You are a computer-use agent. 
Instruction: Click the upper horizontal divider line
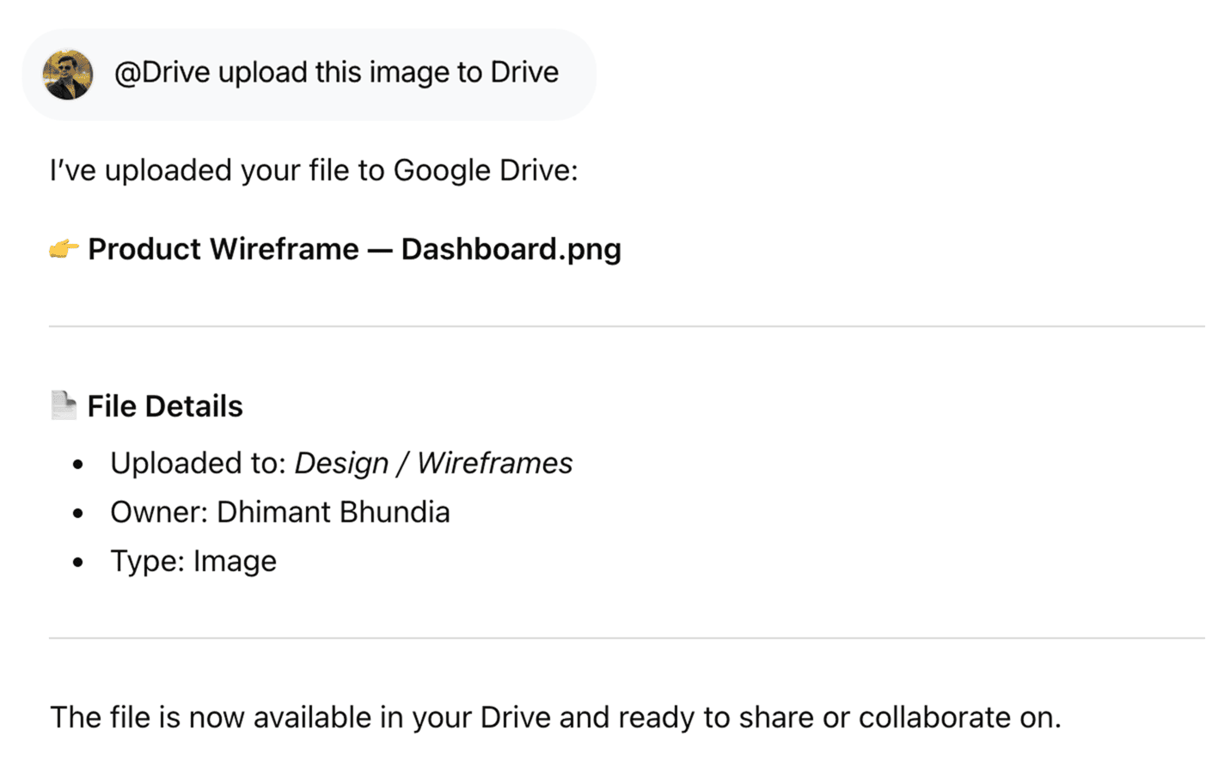pos(629,325)
